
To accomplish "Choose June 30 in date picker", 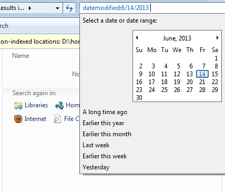I will [139, 98].
